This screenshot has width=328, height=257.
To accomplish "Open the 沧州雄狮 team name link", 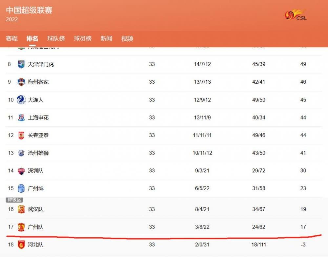I will pos(38,153).
